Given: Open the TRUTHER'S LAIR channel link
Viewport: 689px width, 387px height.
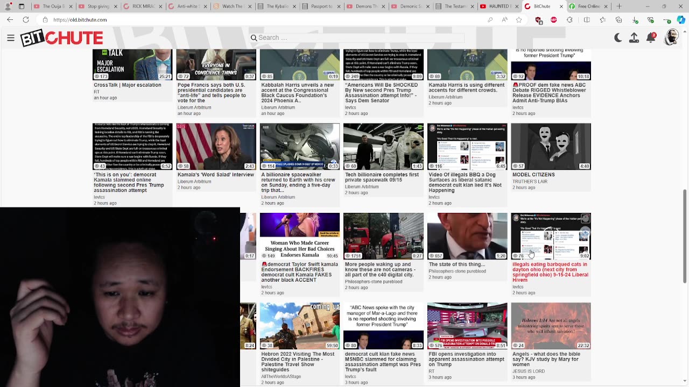Looking at the screenshot, I should click(x=530, y=182).
